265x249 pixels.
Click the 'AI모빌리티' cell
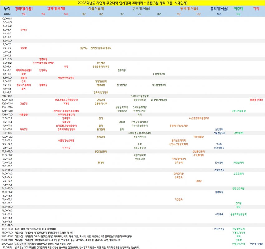pos(238,163)
